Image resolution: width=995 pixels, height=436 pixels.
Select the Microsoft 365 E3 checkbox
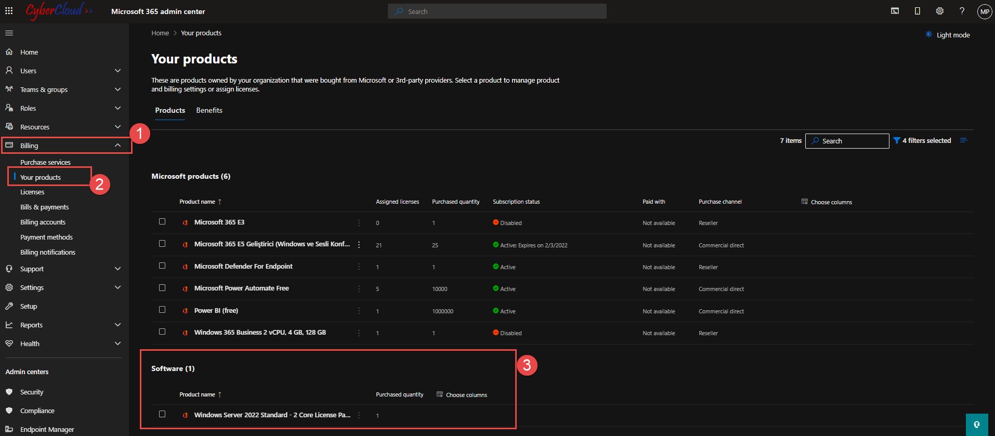click(162, 221)
